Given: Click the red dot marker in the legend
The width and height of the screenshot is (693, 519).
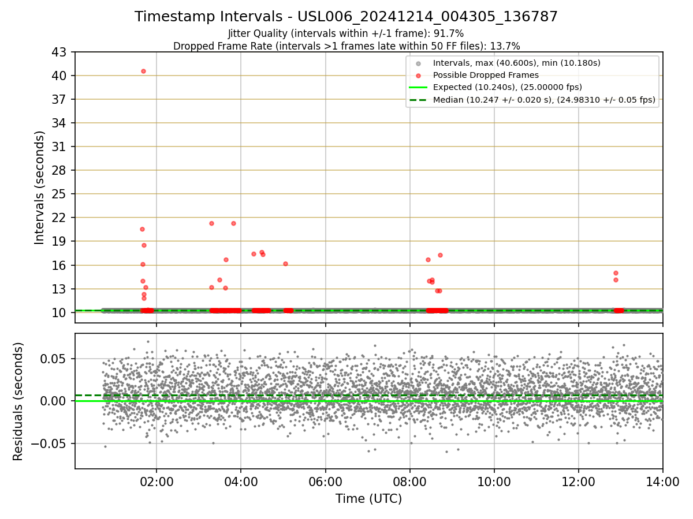Looking at the screenshot, I should 418,75.
